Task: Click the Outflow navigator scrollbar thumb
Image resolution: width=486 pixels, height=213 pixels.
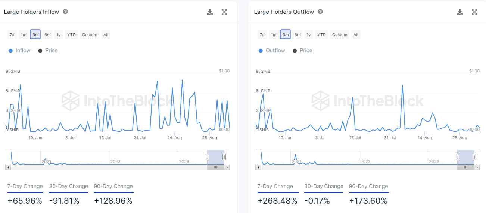Action: click(465, 167)
